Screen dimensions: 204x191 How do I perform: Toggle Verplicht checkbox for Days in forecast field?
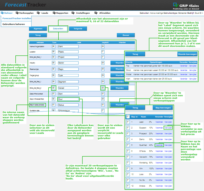click(103, 99)
